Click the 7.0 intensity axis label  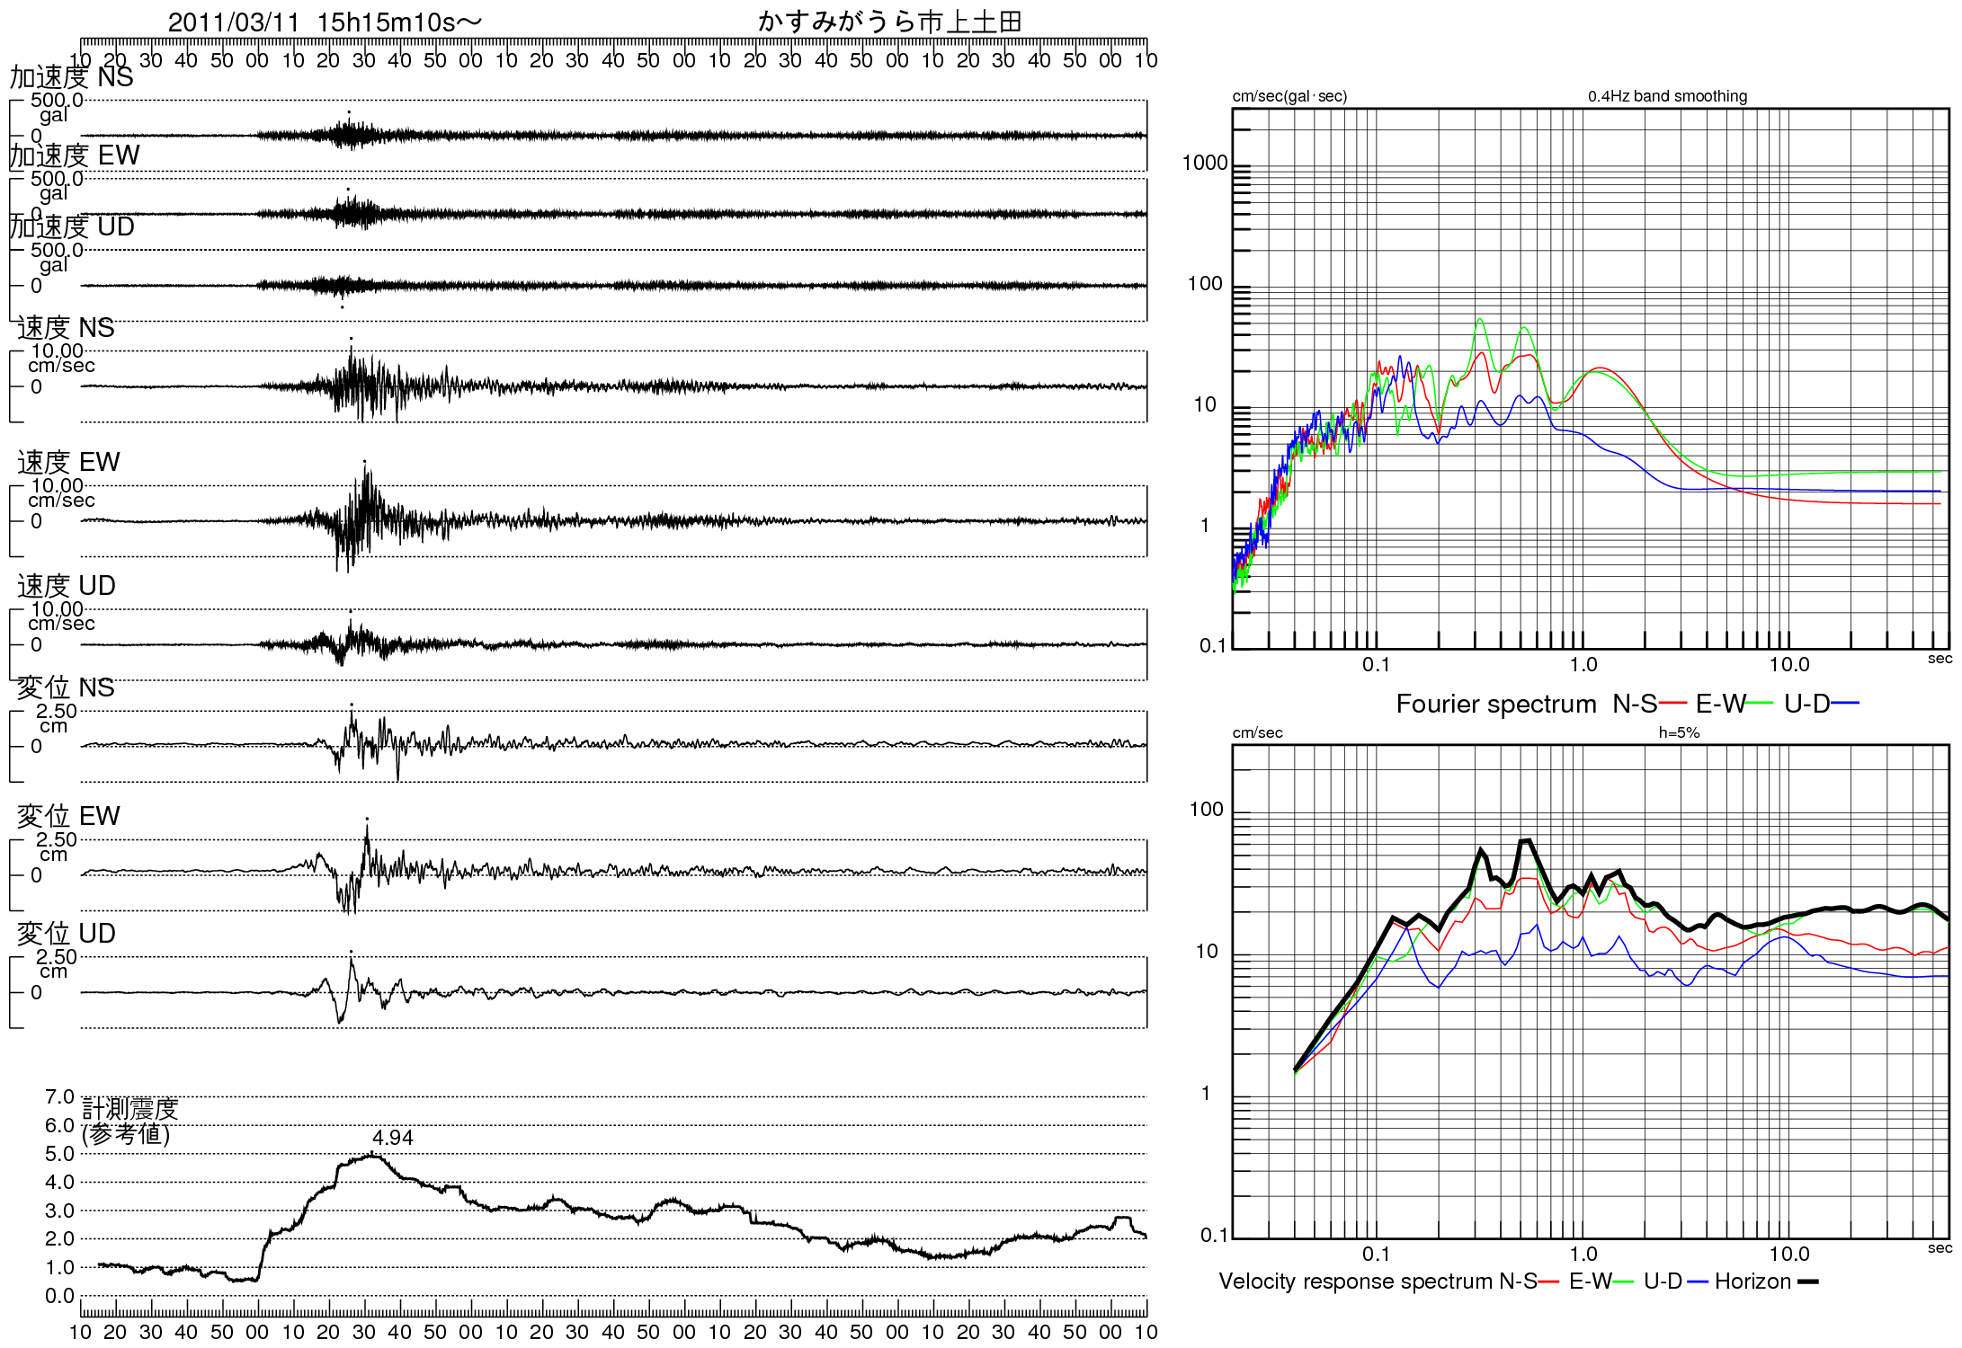coord(59,1096)
